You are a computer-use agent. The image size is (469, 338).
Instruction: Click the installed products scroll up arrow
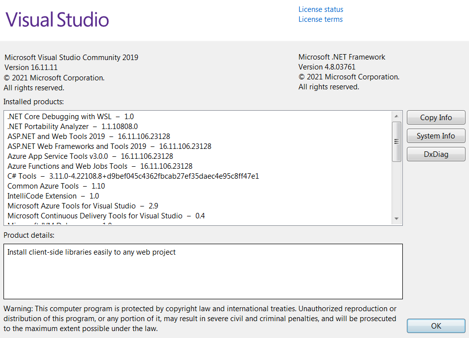click(396, 116)
